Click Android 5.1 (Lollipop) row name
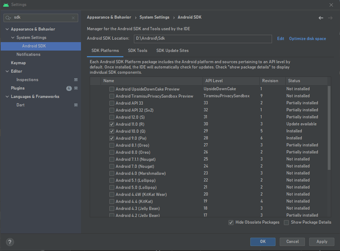Screen dimensions: 340x251 (136, 180)
